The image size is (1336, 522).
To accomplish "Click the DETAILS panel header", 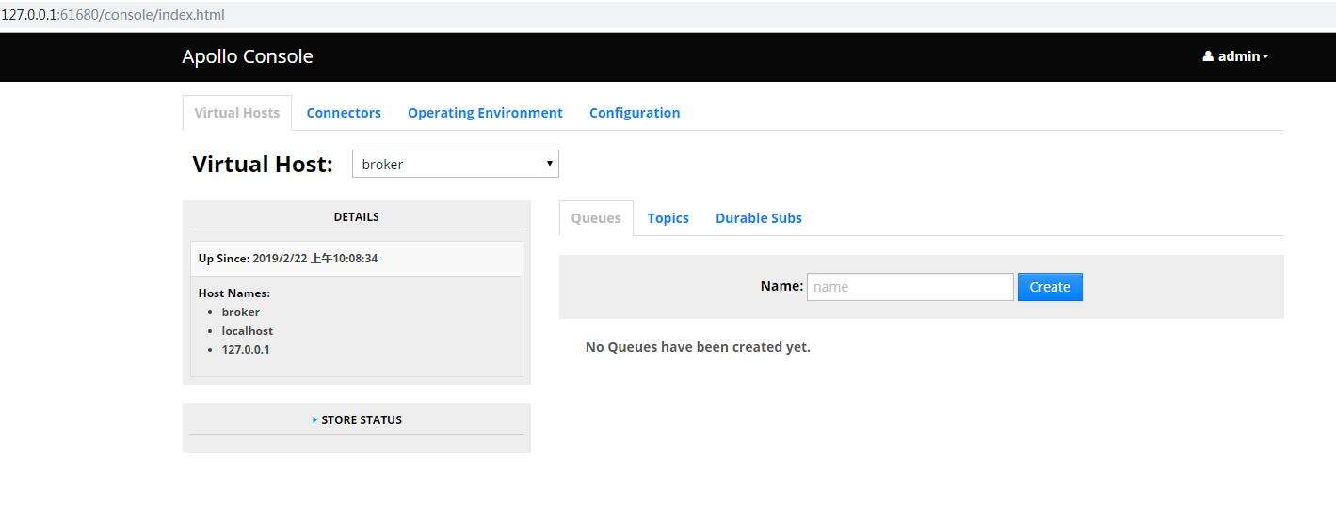I will click(x=356, y=217).
